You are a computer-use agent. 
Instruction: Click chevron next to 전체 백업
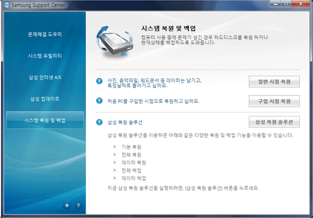coord(114,170)
